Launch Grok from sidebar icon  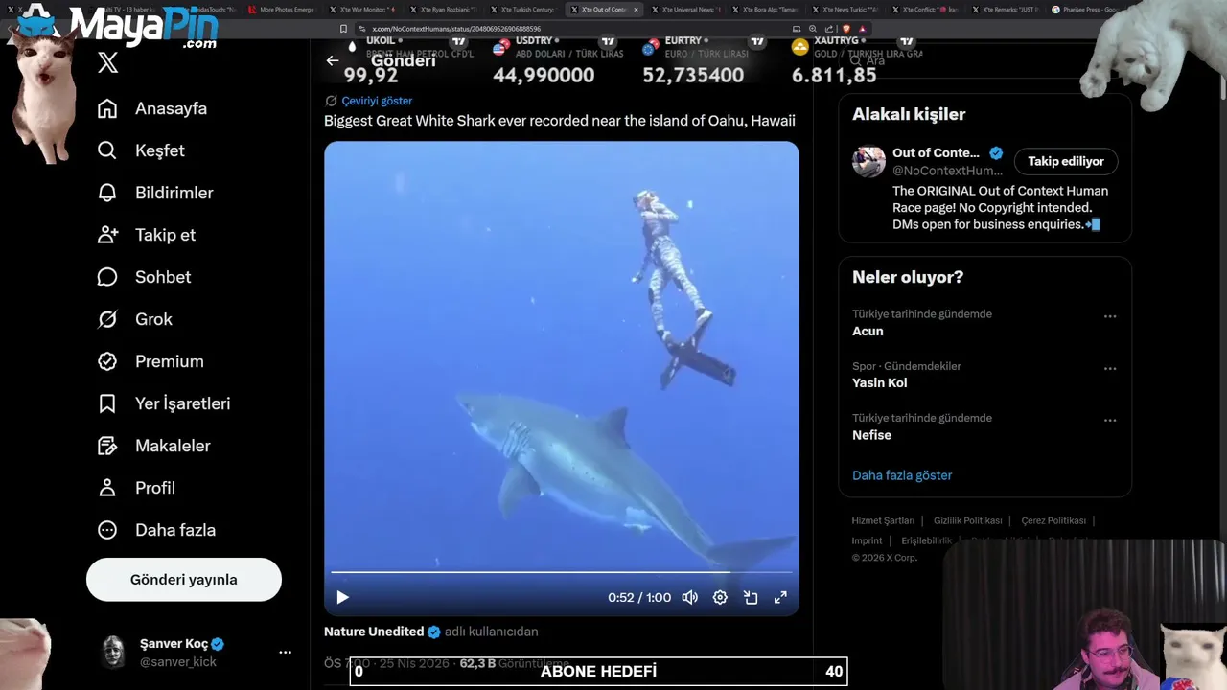pos(107,319)
